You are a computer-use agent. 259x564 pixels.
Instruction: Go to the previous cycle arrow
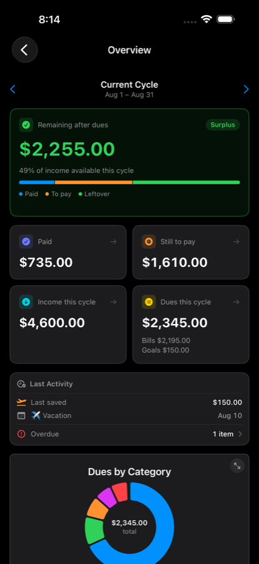click(13, 89)
